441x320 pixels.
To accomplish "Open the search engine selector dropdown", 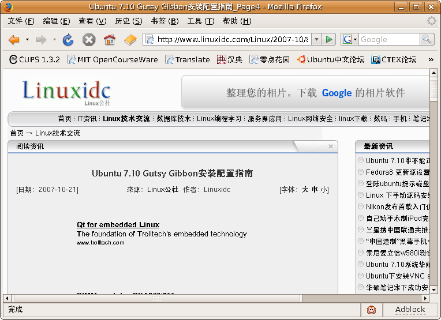I will (x=355, y=39).
